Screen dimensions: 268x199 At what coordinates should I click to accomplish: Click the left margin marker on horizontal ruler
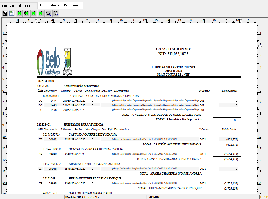36,21
